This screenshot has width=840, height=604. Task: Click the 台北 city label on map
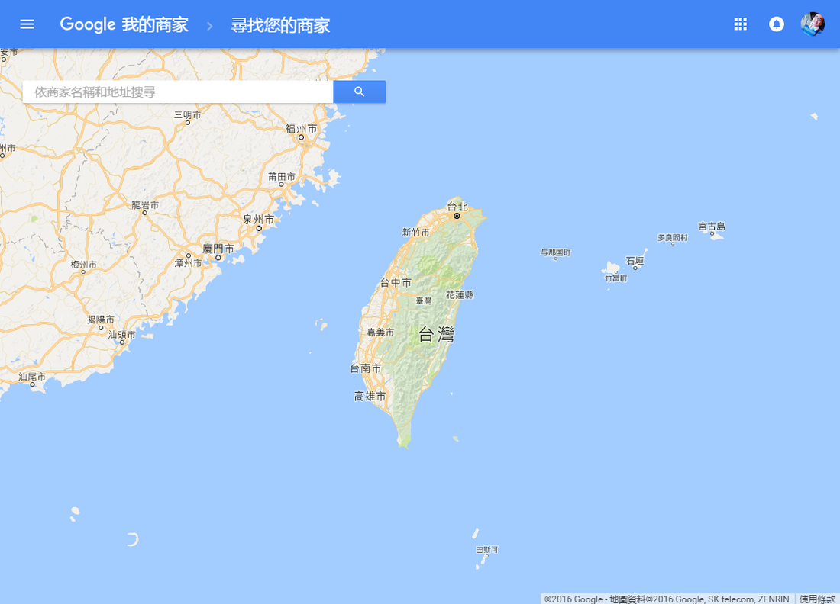coord(457,207)
